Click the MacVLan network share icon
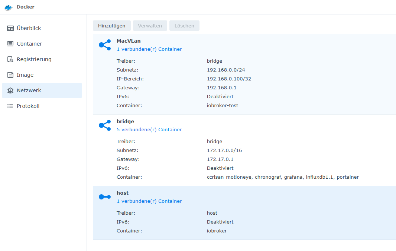This screenshot has width=396, height=251. click(x=104, y=45)
